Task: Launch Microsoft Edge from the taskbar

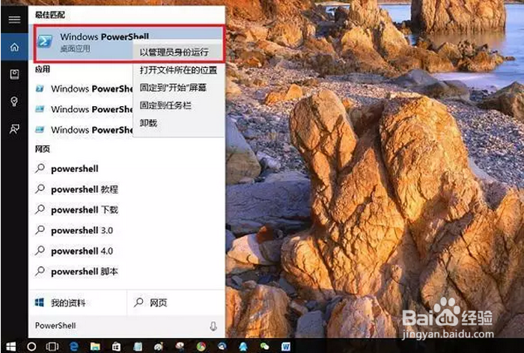Action: coord(74,347)
